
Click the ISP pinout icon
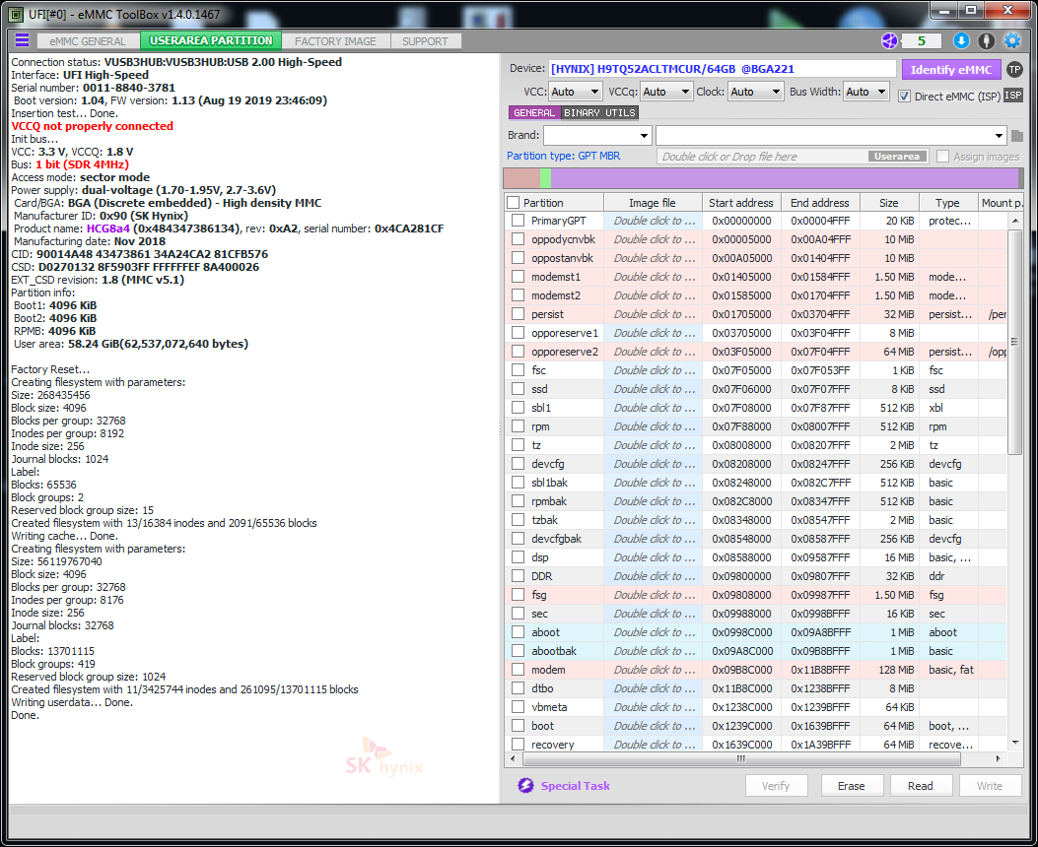pos(1012,96)
